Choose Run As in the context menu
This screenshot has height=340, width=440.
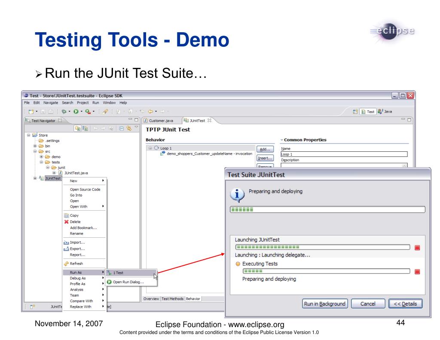coord(84,273)
